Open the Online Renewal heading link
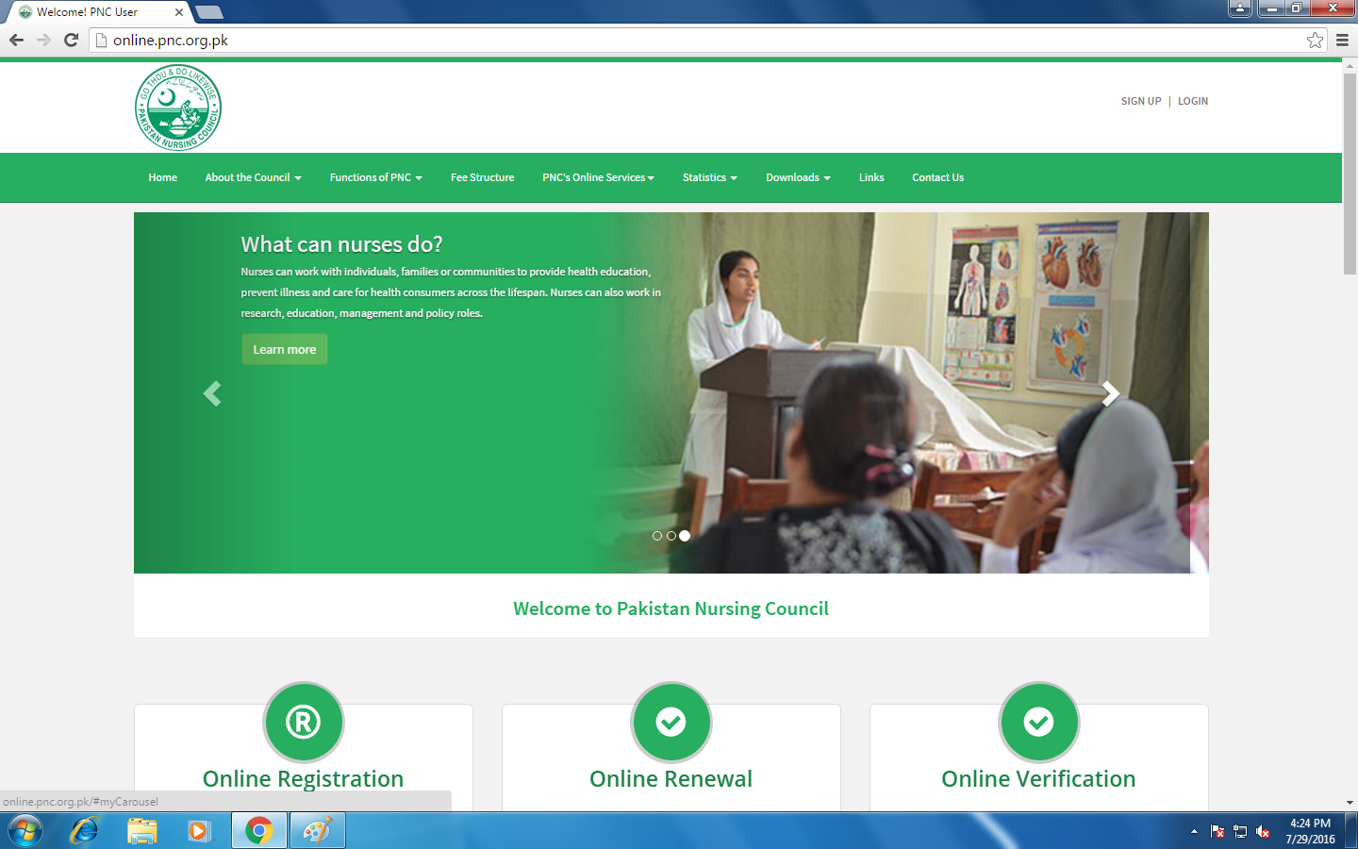Screen dimensions: 1358x849 (x=671, y=779)
